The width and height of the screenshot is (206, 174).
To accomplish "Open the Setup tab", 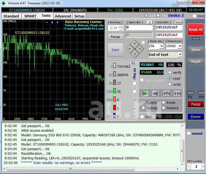I will coord(79,16).
